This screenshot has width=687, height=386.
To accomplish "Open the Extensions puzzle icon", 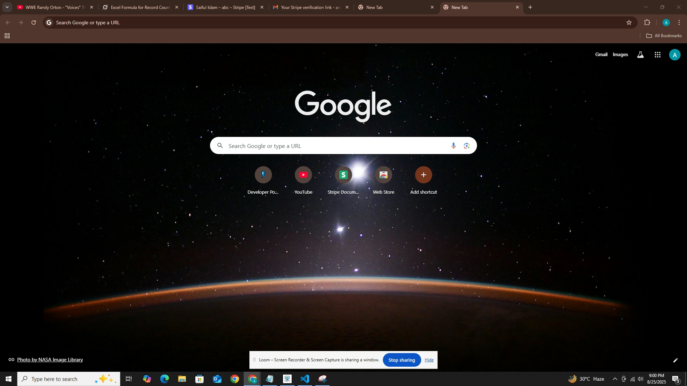I will pyautogui.click(x=647, y=23).
